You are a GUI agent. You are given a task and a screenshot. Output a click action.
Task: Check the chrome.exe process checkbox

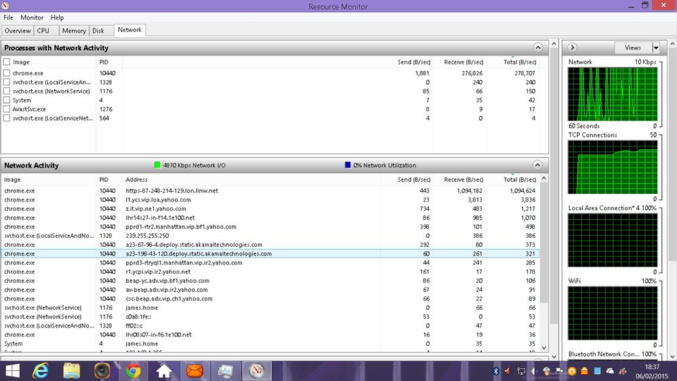7,73
